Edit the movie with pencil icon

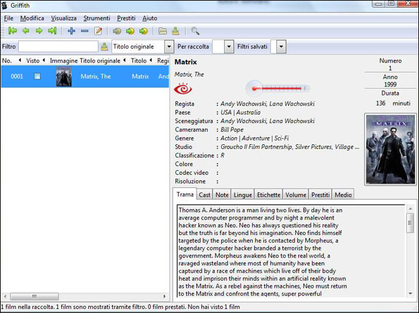[99, 30]
